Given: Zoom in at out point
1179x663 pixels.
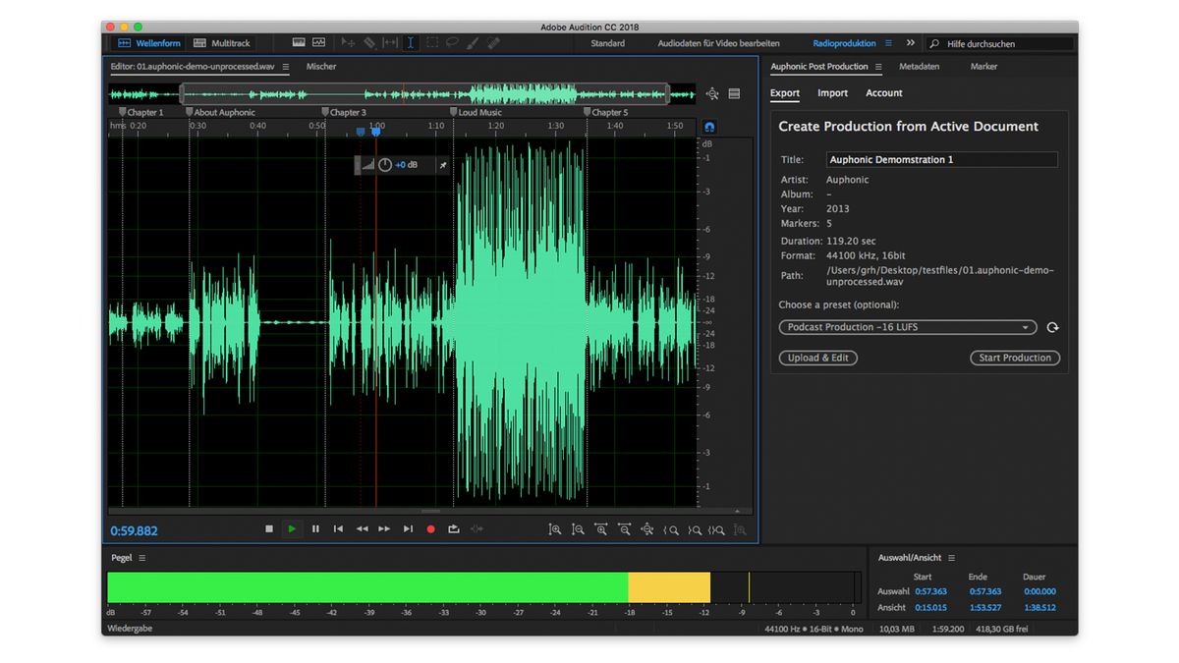Looking at the screenshot, I should tap(695, 529).
